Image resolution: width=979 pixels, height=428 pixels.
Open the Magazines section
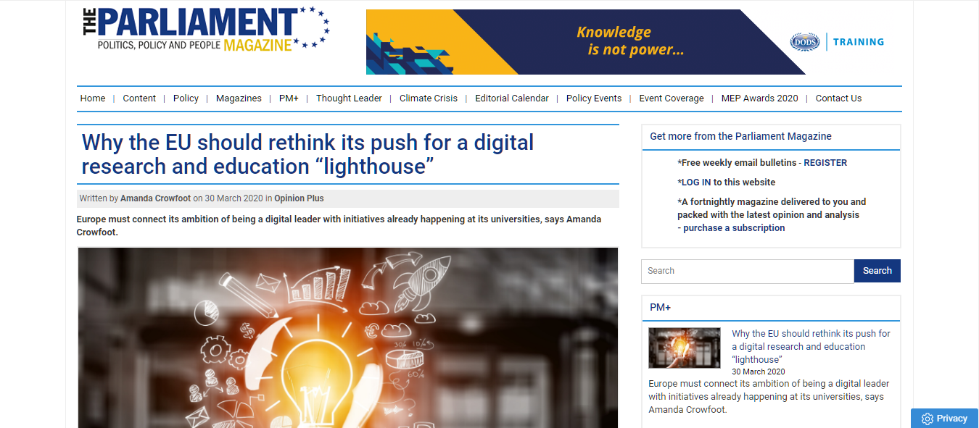(239, 98)
